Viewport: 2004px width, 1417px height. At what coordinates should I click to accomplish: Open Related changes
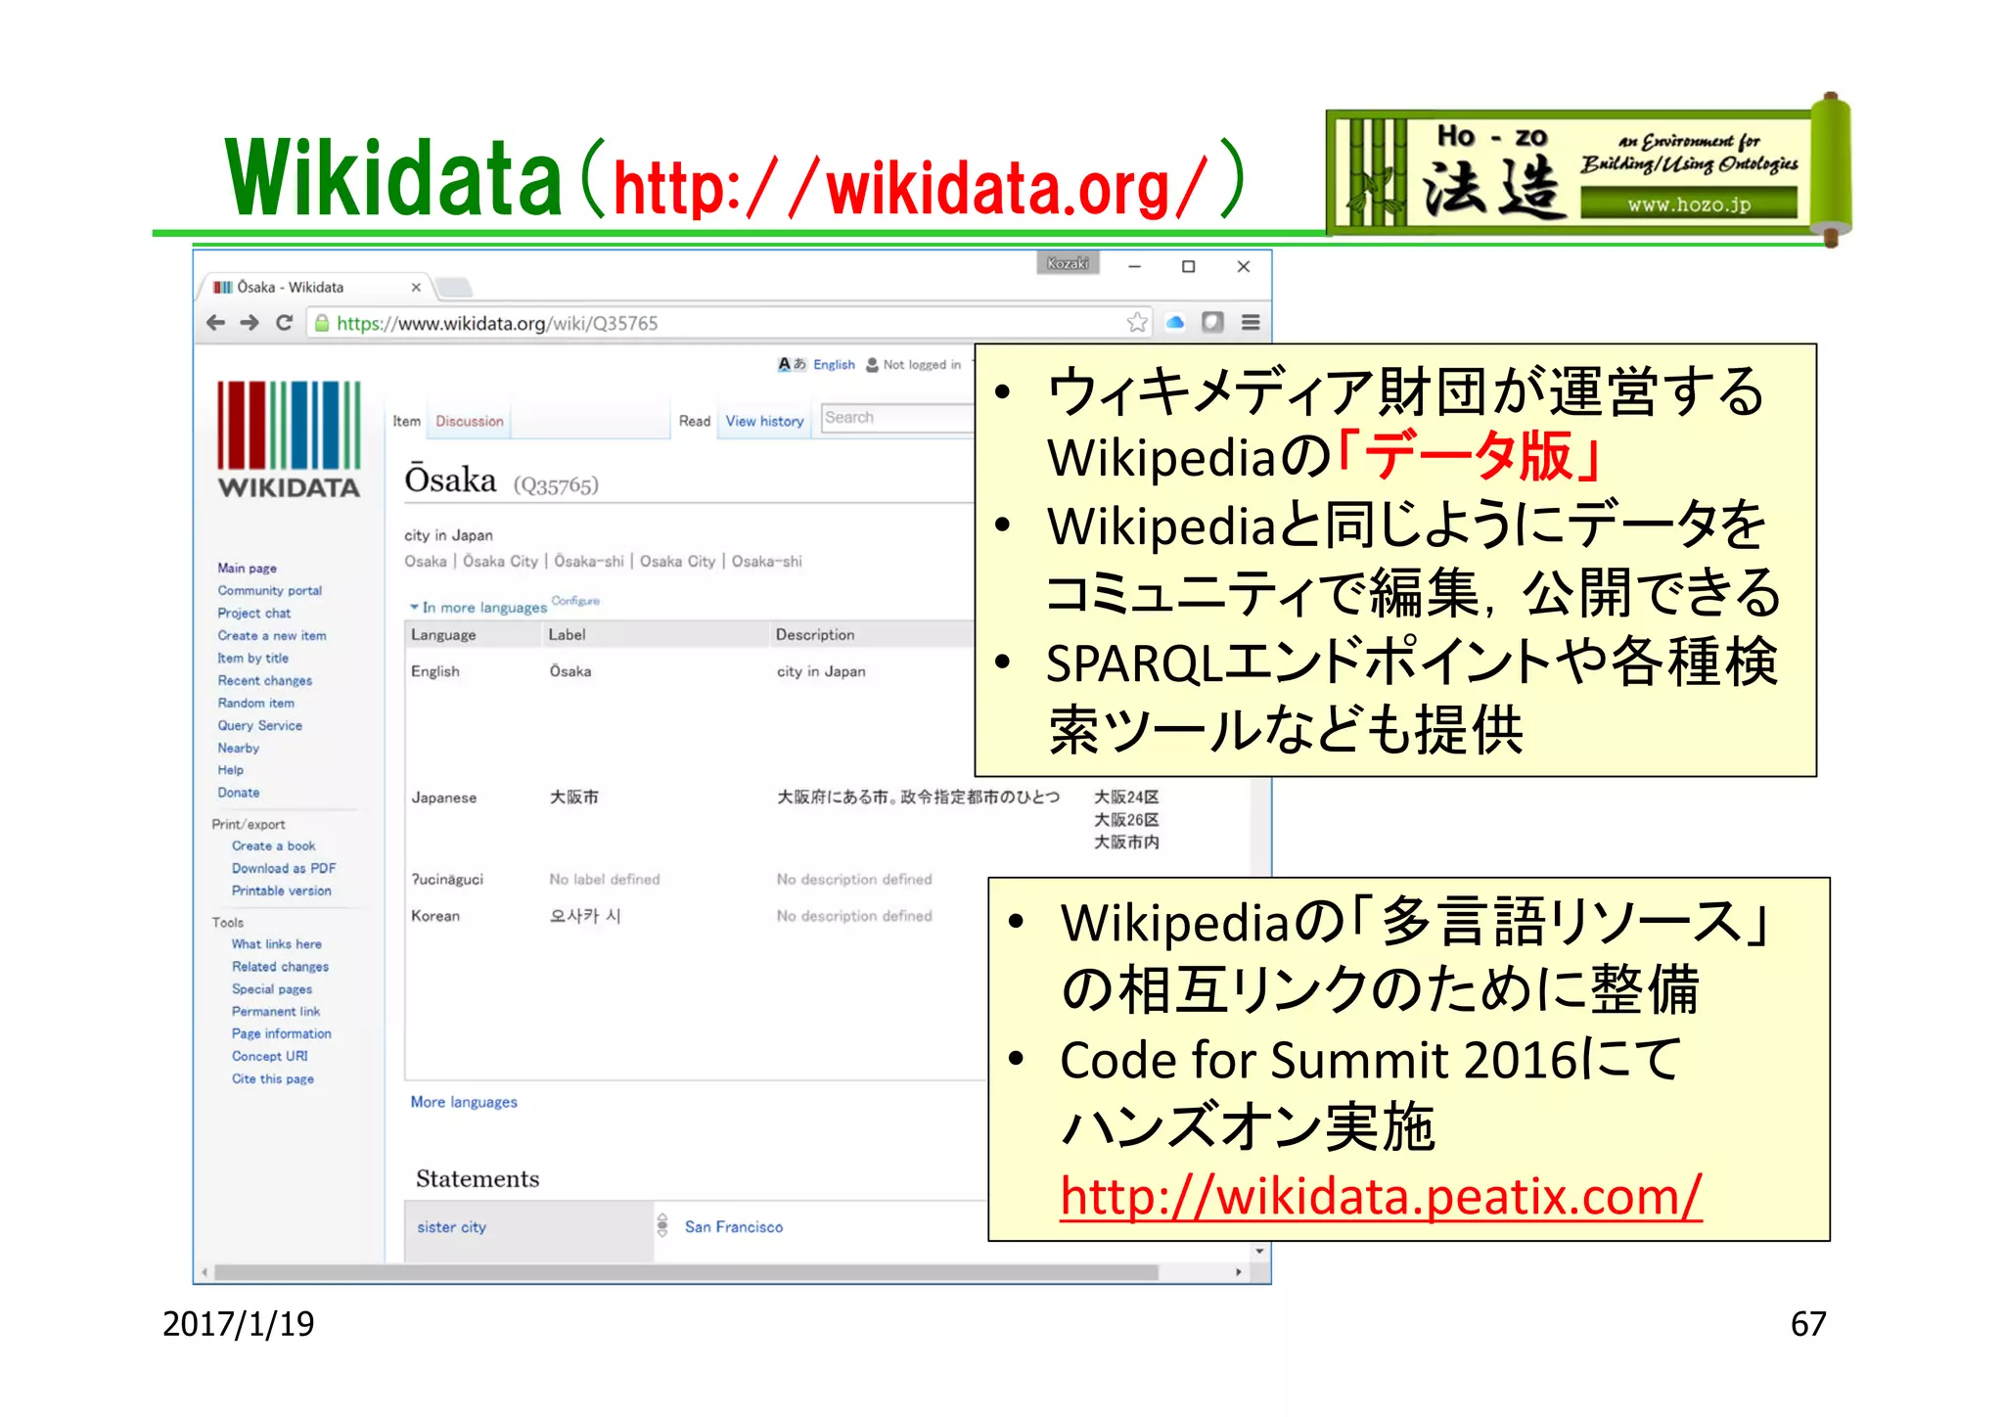281,967
